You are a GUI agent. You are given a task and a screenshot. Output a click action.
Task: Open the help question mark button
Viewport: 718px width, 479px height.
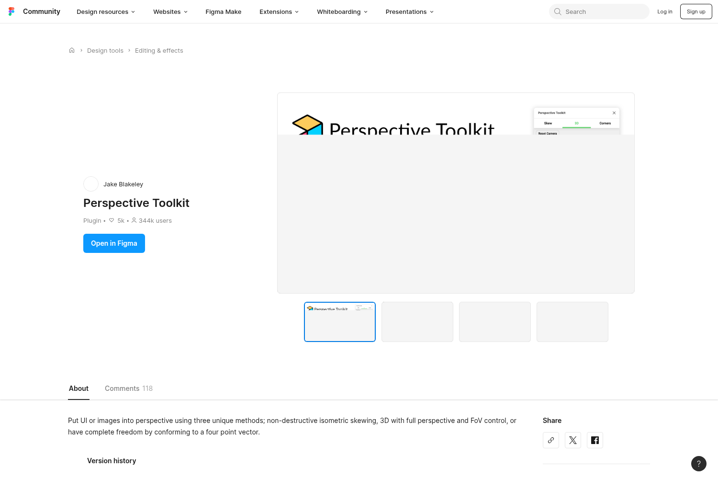(x=699, y=463)
